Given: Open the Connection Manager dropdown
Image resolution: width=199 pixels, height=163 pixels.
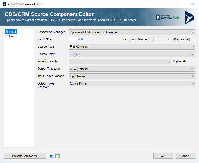Looking at the screenshot, I should [132, 32].
